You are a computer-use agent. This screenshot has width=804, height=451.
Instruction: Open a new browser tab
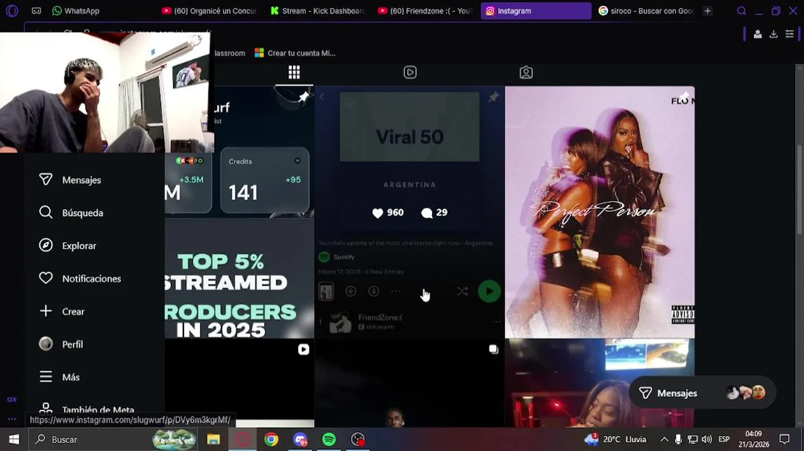click(708, 11)
